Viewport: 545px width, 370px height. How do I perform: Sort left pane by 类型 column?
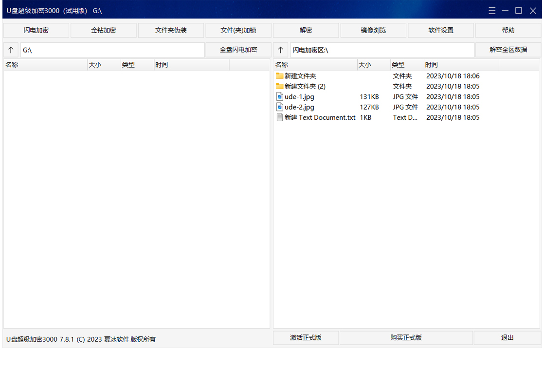pyautogui.click(x=137, y=65)
